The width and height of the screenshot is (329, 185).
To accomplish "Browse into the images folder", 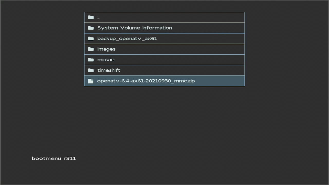I will (x=106, y=49).
